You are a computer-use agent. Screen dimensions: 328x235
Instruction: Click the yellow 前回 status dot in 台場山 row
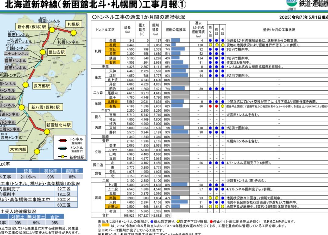216,207
